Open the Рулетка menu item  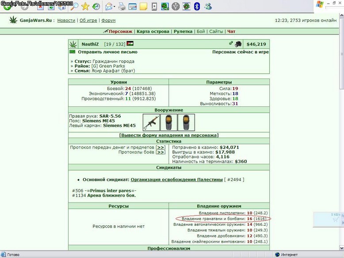183,31
